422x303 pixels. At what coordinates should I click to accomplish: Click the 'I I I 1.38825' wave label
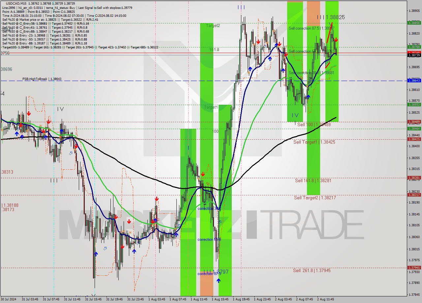[331, 17]
